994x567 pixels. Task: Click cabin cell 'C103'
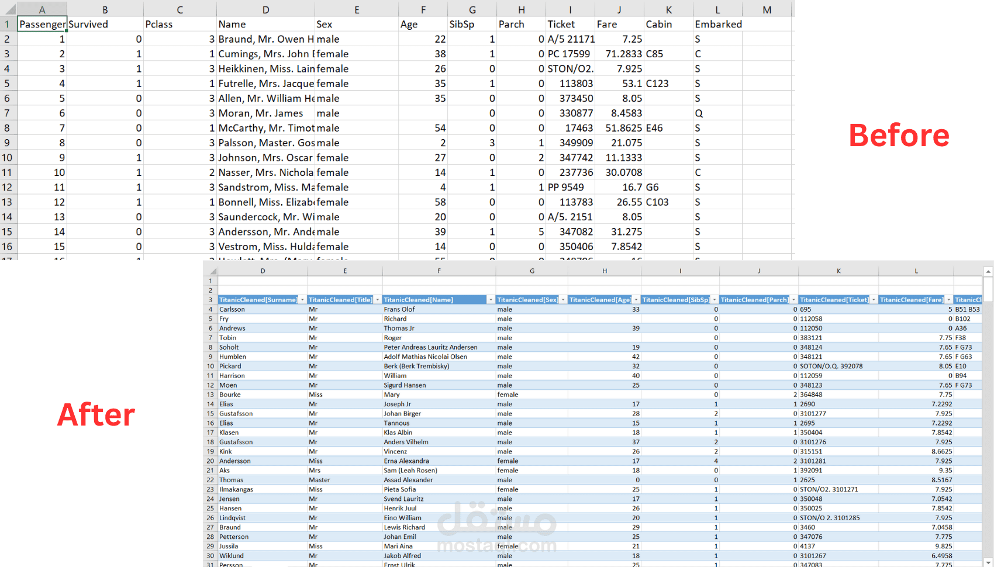click(669, 202)
